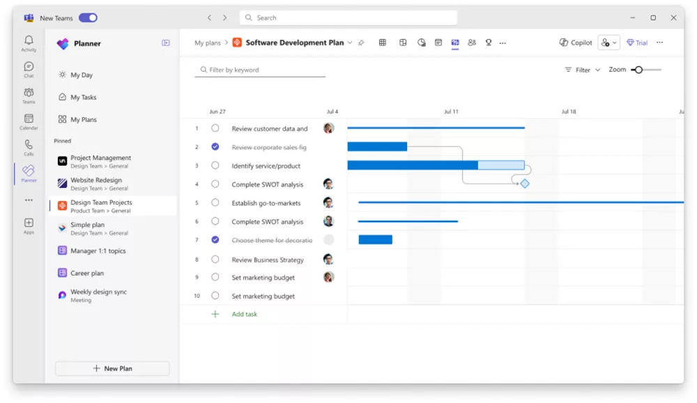Create a New Plan
Viewport: 697px width, 403px height.
pos(112,368)
